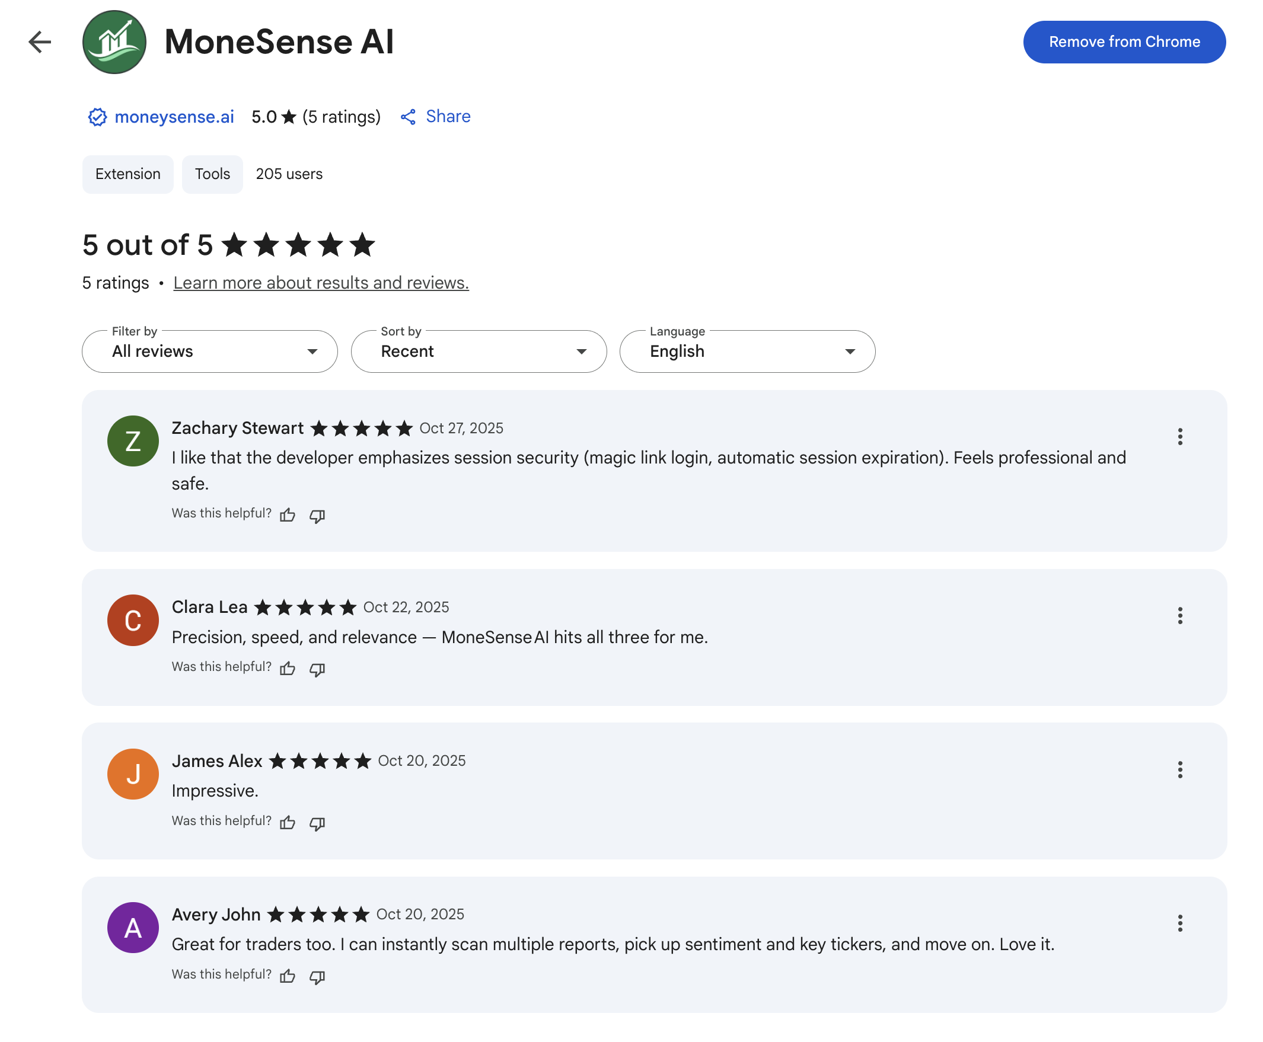Select the Extension category tag

(127, 174)
